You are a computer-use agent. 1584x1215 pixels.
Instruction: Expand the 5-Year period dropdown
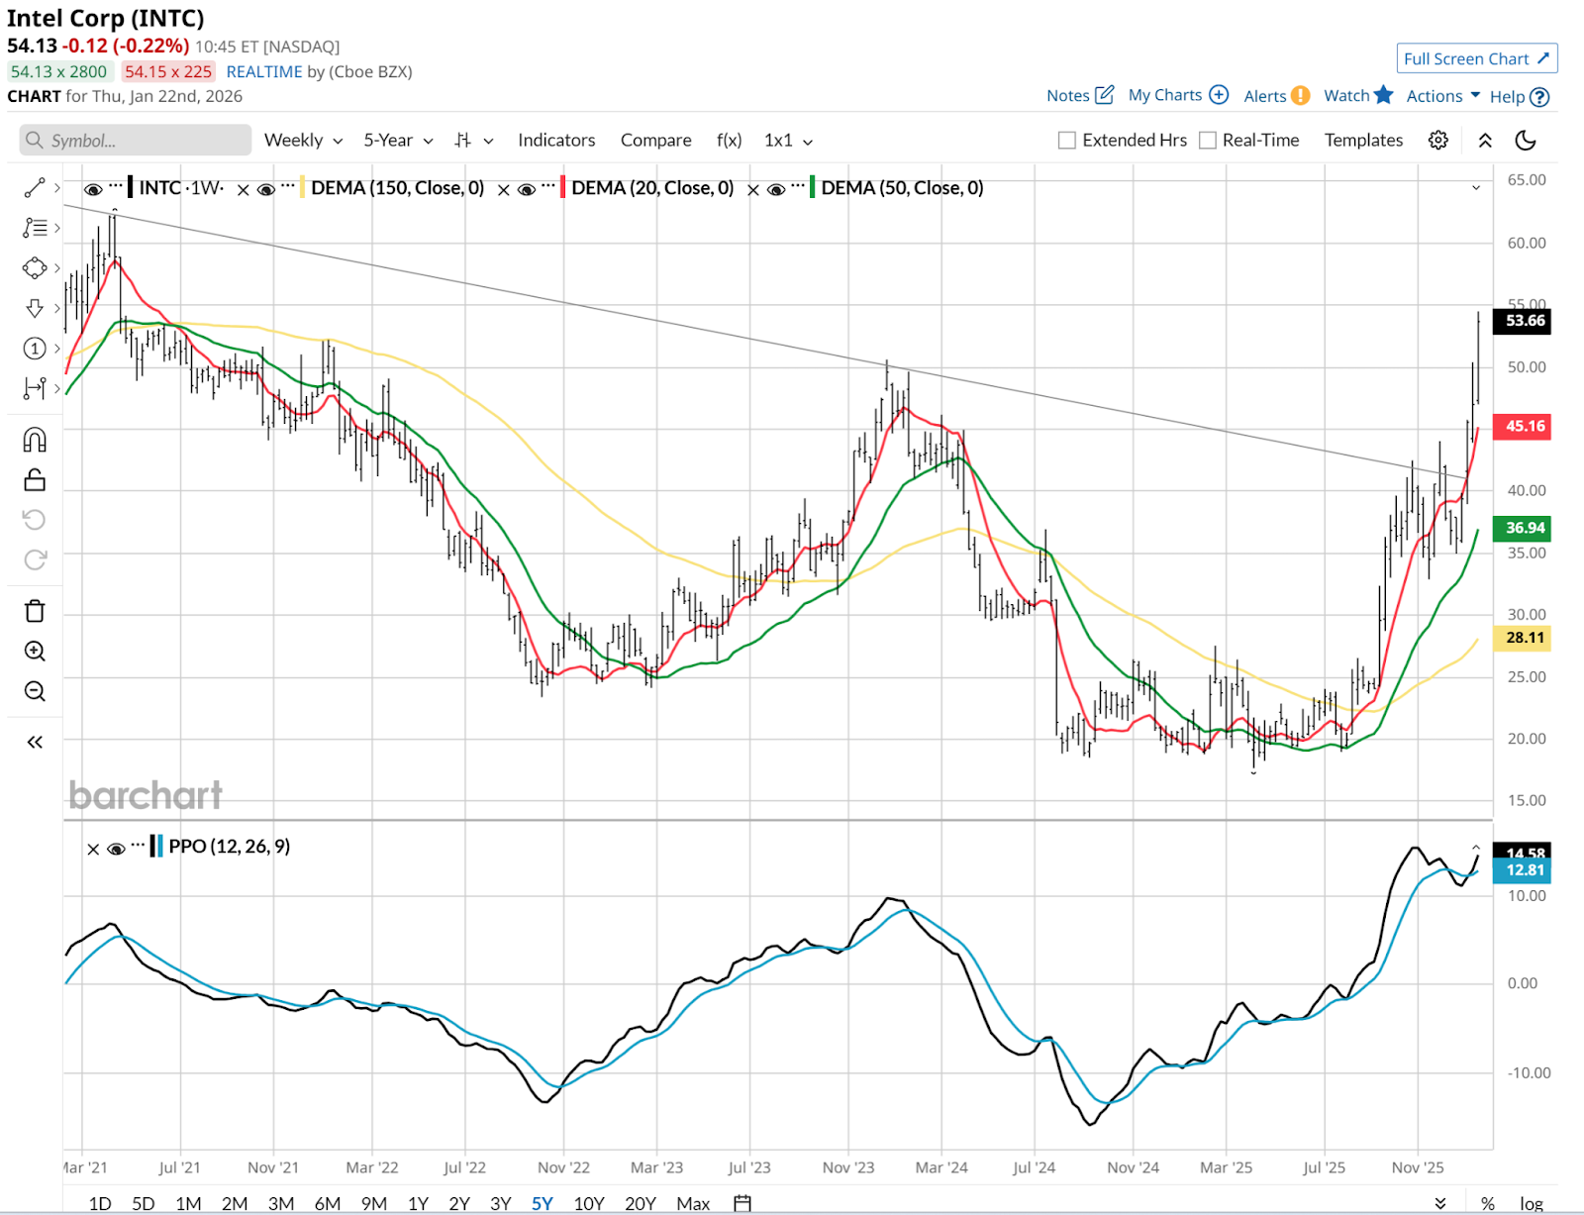398,141
